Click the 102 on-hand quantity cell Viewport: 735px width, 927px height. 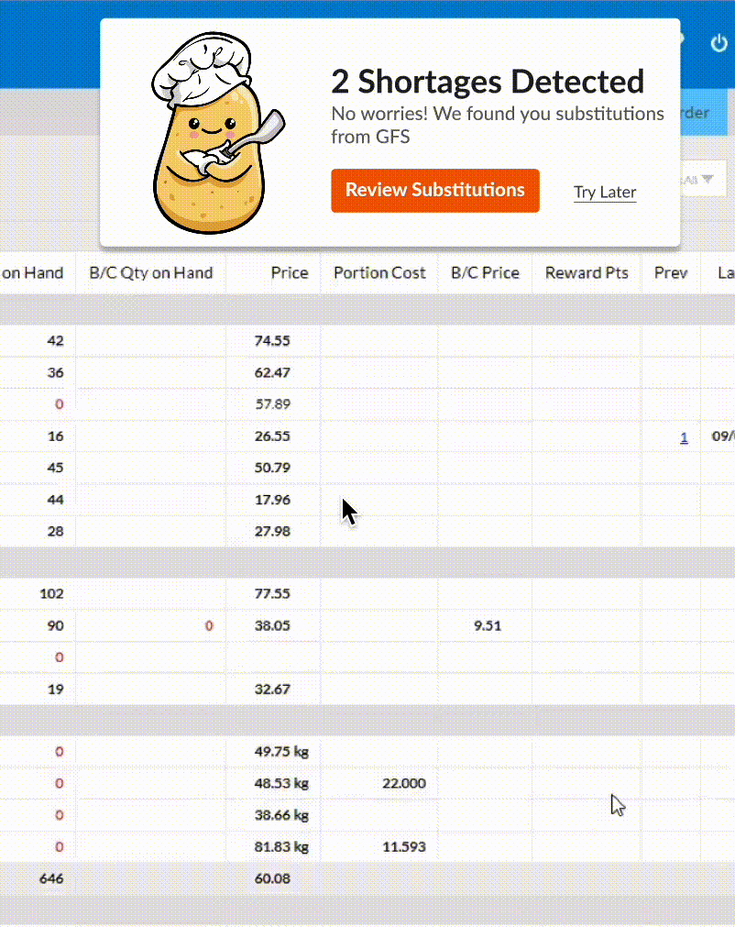[51, 594]
